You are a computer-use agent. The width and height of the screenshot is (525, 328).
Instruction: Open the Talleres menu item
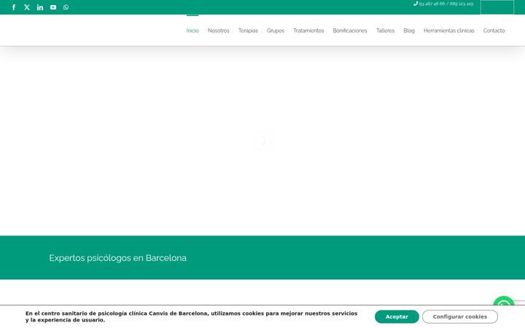click(385, 31)
